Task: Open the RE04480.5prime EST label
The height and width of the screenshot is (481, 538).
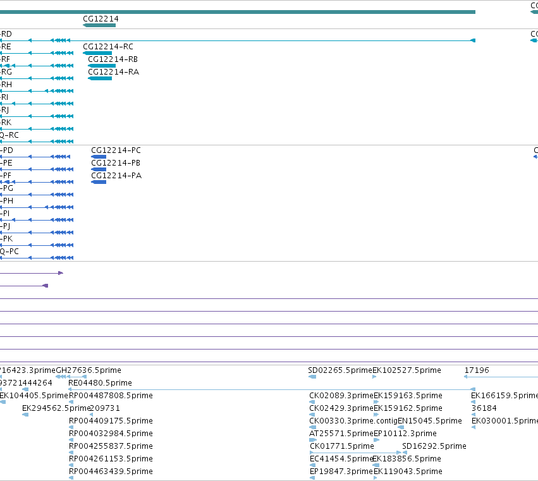Action: pos(100,383)
